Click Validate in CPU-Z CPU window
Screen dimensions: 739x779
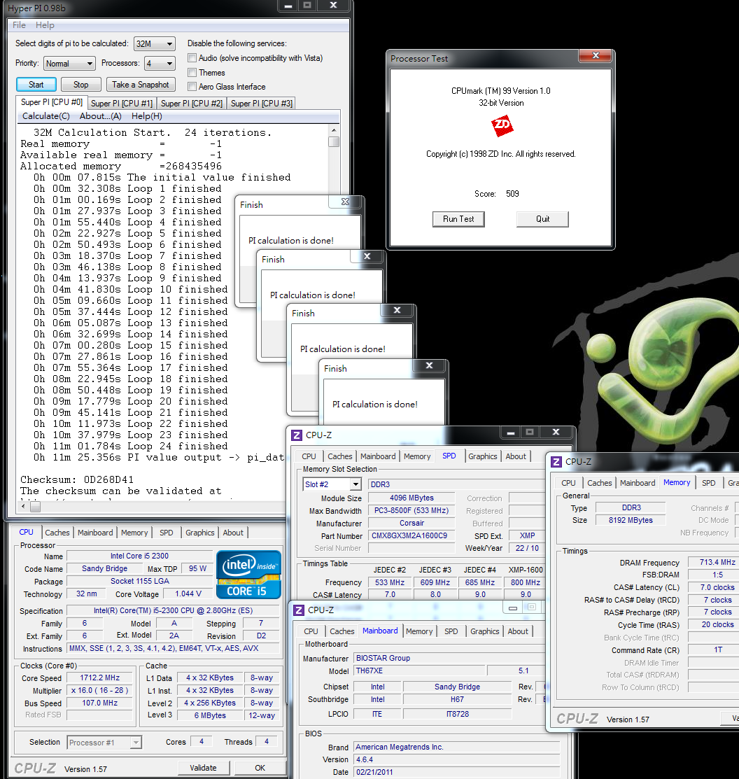coord(203,768)
